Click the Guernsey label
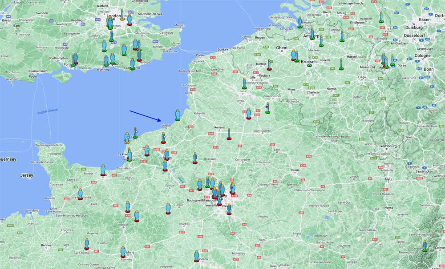 [8, 159]
